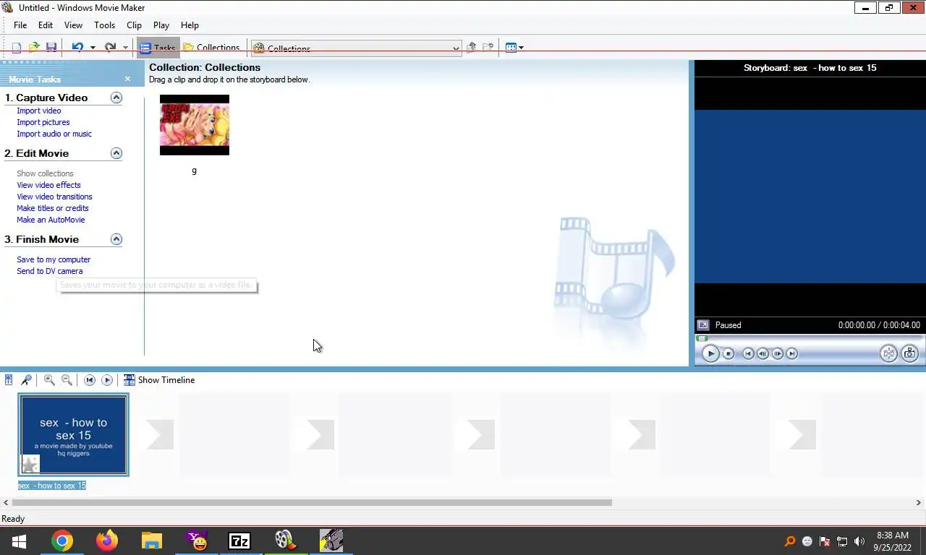Image resolution: width=926 pixels, height=555 pixels.
Task: Open the Collections location combo box
Action: [356, 48]
